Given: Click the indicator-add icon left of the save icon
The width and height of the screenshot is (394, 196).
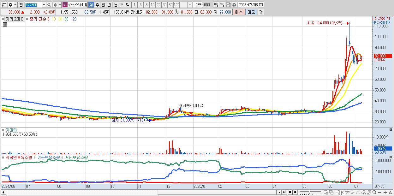Looking at the screenshot, I should tap(216, 5).
